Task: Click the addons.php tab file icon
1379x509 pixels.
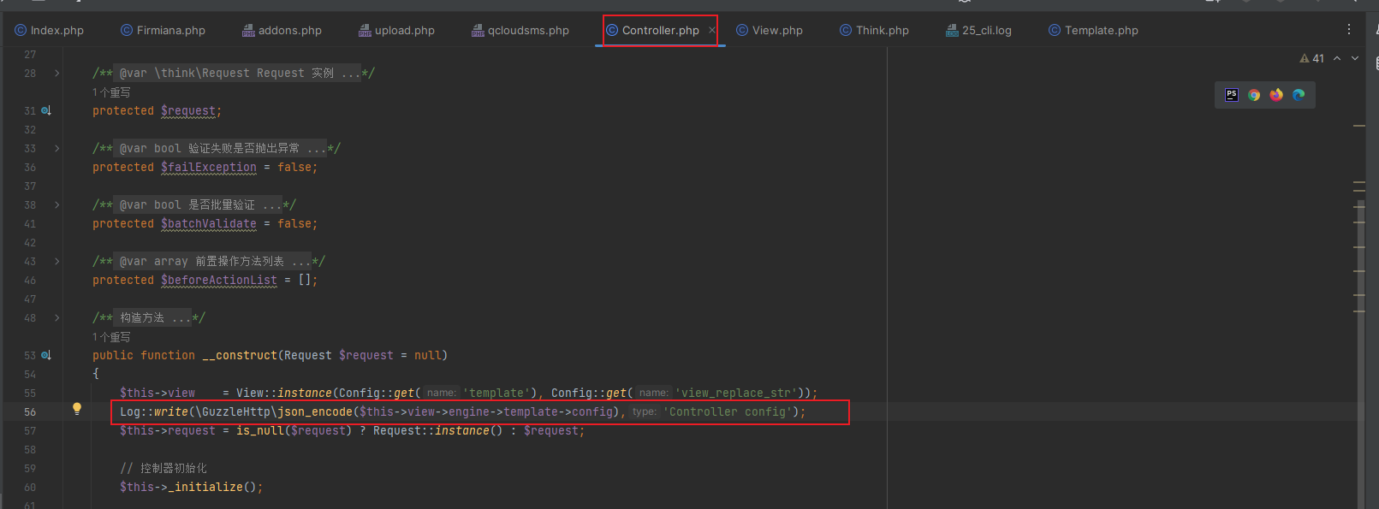Action: pos(248,30)
